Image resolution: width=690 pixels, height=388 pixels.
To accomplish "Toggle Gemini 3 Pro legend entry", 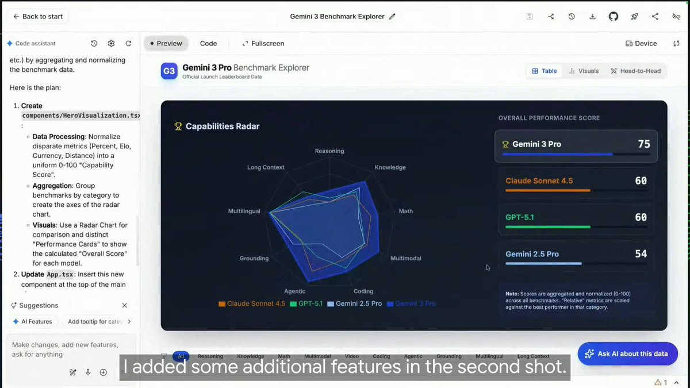I will click(411, 304).
